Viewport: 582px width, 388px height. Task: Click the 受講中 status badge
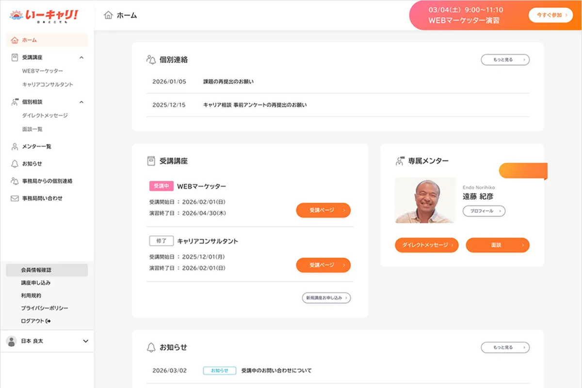click(161, 186)
